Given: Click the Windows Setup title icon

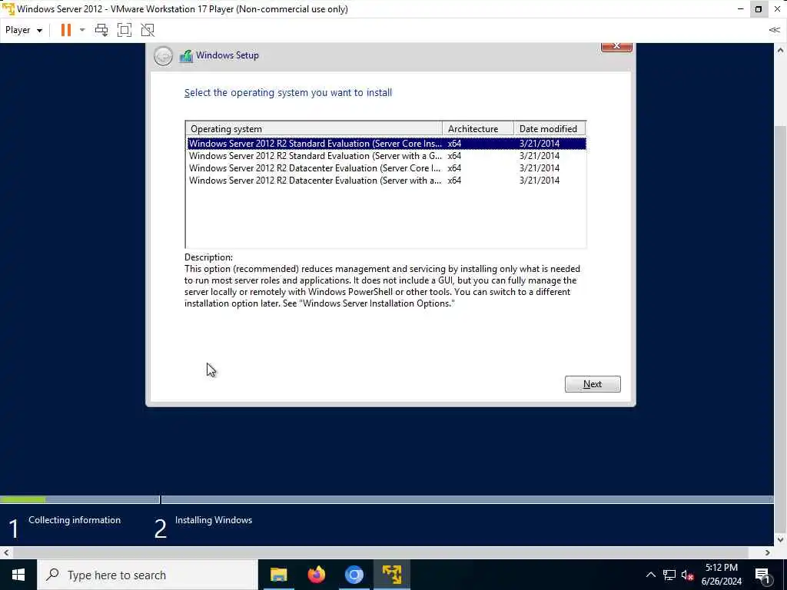Looking at the screenshot, I should pos(186,55).
